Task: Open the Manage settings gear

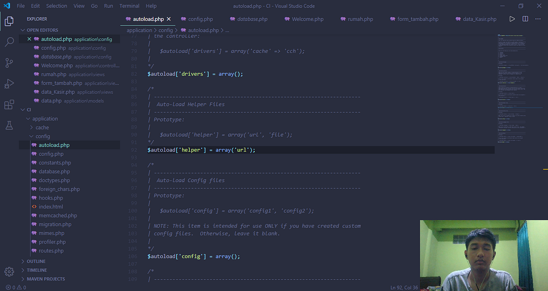Action: 9,272
